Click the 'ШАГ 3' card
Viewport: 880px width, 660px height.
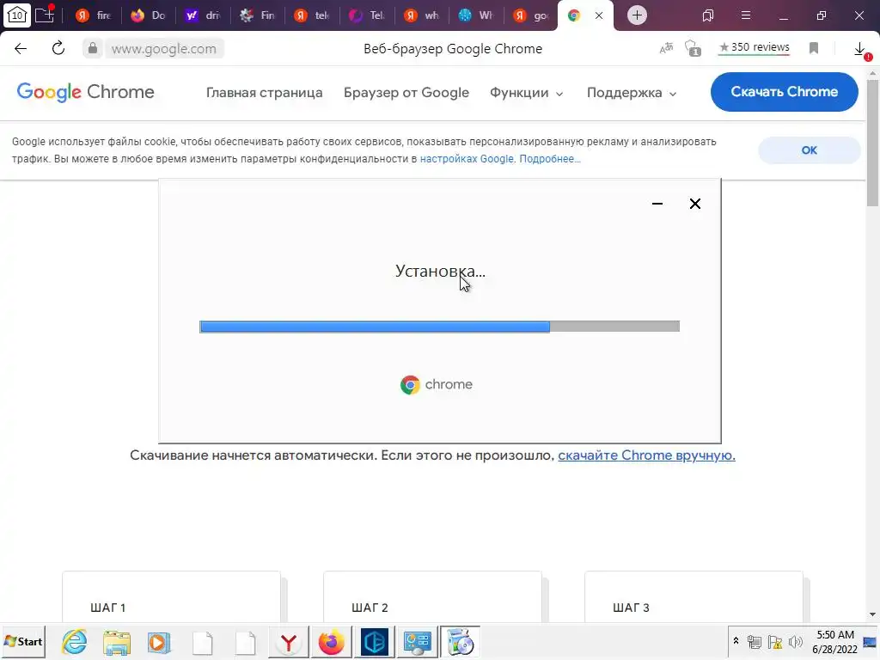(x=694, y=596)
